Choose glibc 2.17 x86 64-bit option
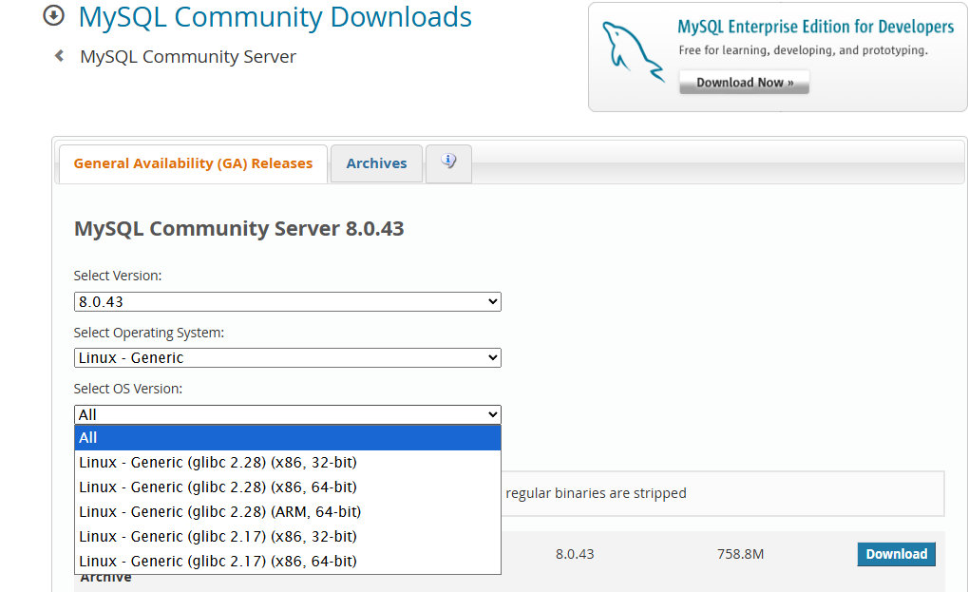The height and width of the screenshot is (592, 968). click(x=288, y=562)
